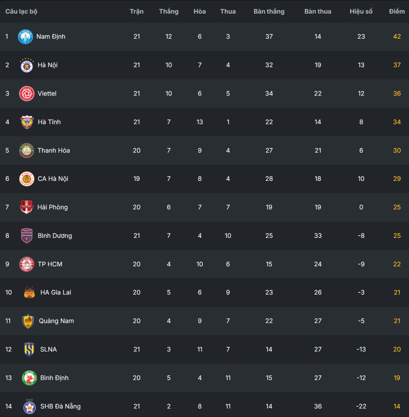This screenshot has height=417, width=409.
Task: Click the HA Gia Lai club logo
Action: 29,293
